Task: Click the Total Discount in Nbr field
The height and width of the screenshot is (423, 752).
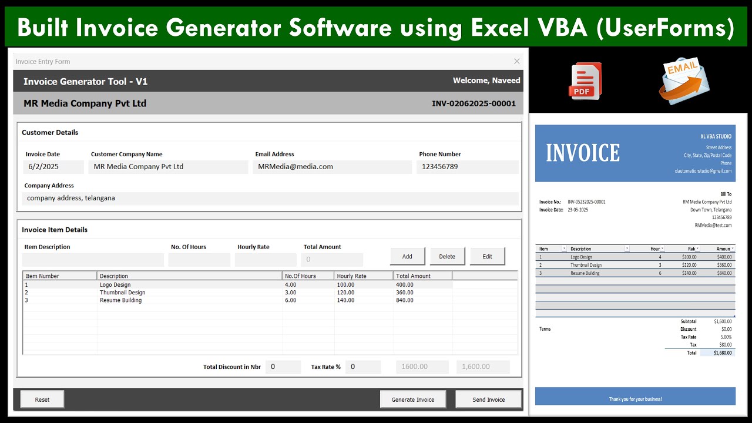Action: click(x=283, y=367)
